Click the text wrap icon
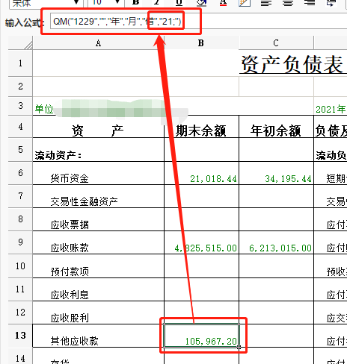 coord(331,2)
